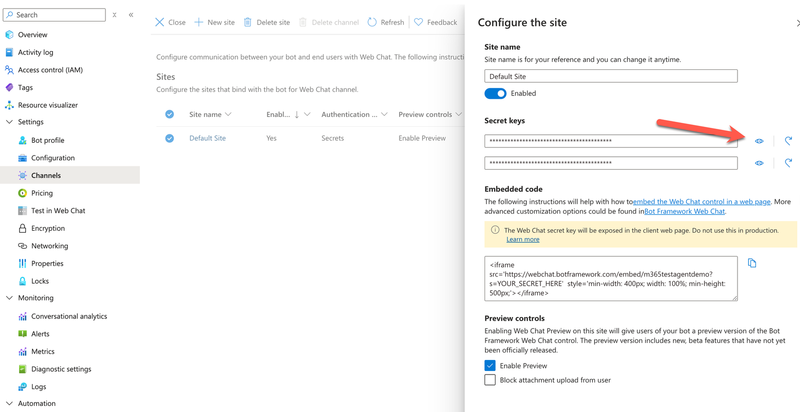Screen dimensions: 800x412
Task: Collapse the Automation section
Action: 9,404
